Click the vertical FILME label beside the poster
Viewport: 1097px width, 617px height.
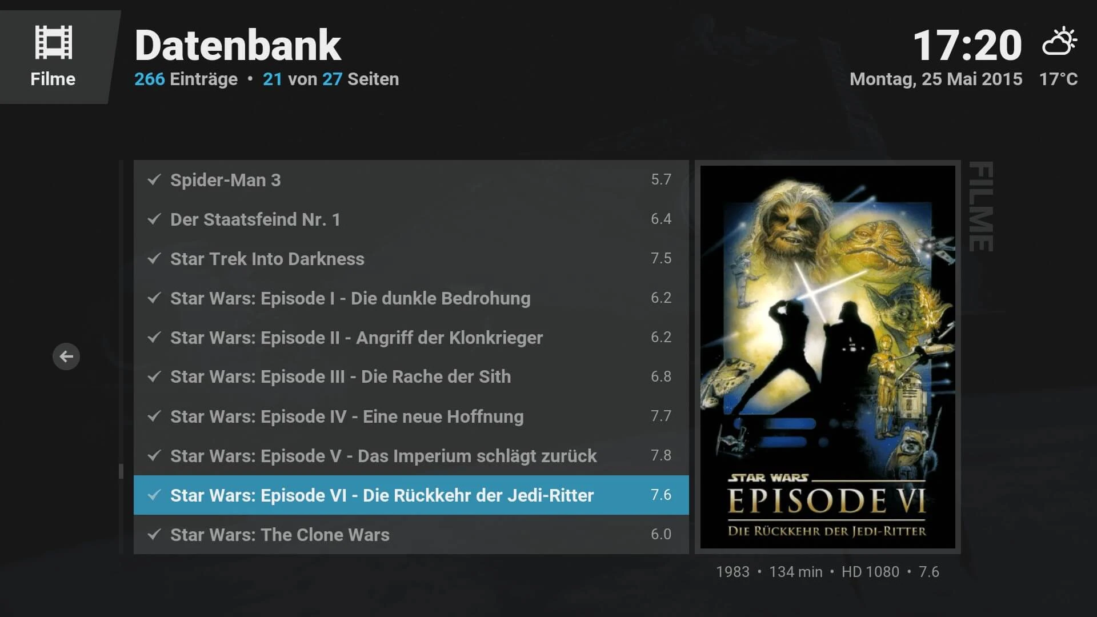(x=981, y=207)
